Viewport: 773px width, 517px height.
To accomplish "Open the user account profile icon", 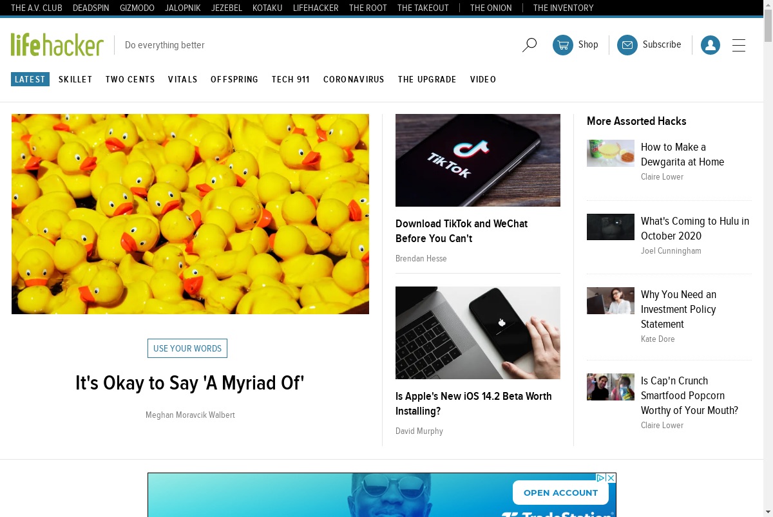I will (x=711, y=45).
